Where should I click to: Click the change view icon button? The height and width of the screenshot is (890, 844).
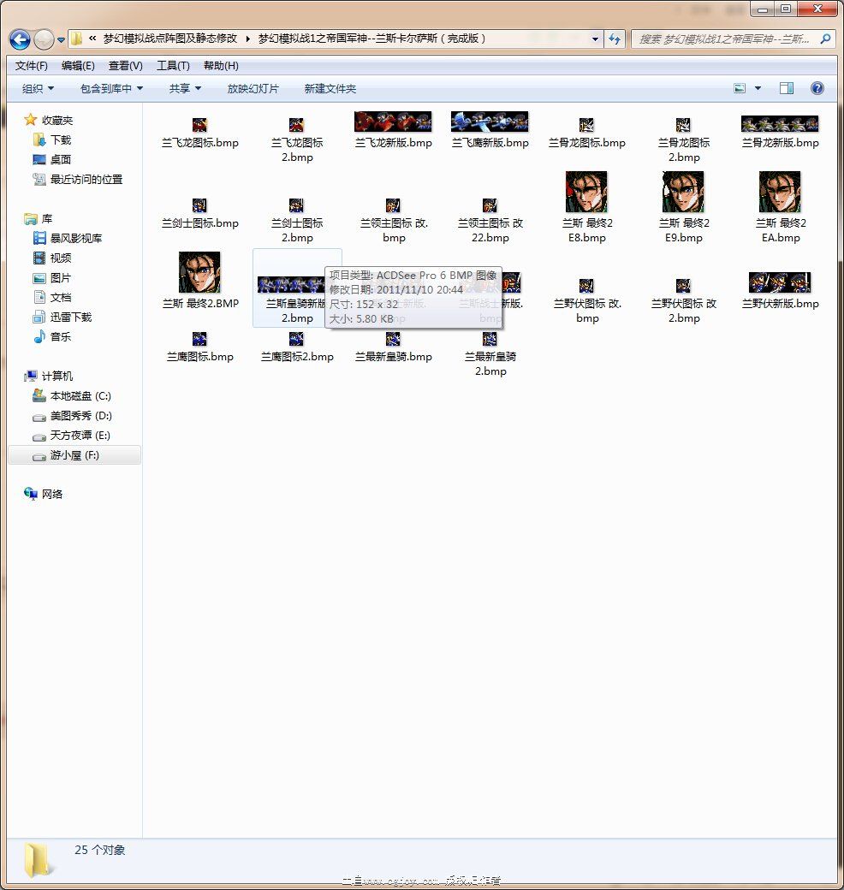pos(740,88)
